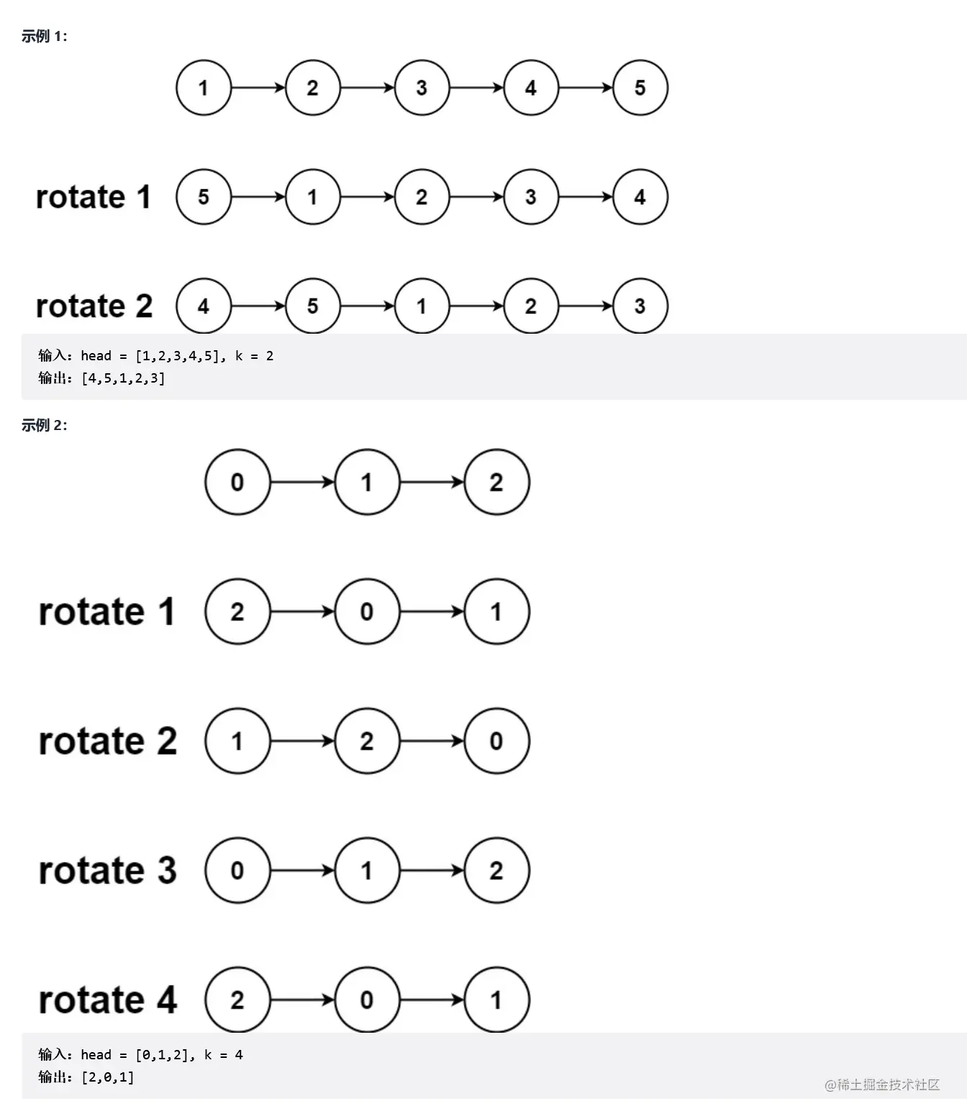This screenshot has width=967, height=1119.
Task: Click the 示例 1 heading
Action: click(x=44, y=36)
